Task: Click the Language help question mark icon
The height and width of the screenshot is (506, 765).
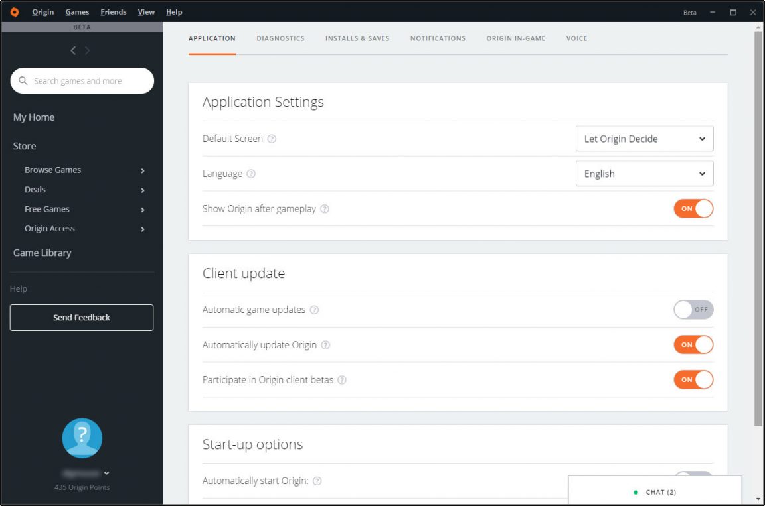Action: pos(251,174)
